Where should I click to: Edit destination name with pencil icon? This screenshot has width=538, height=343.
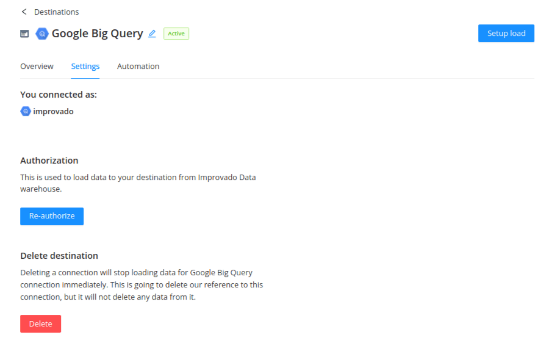(152, 34)
